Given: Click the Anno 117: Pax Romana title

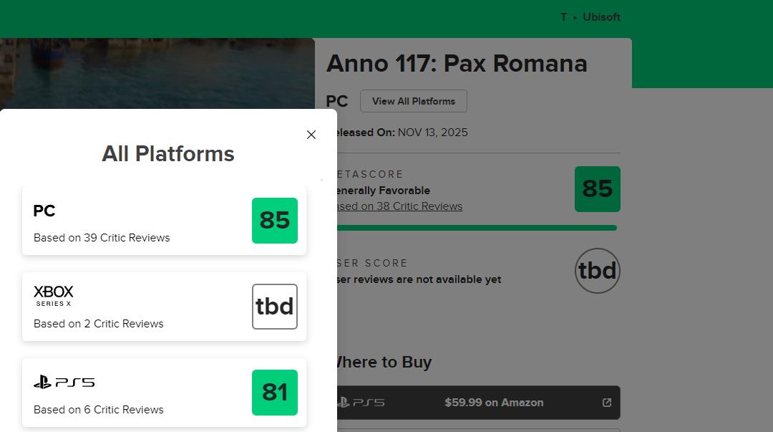Looking at the screenshot, I should [457, 64].
